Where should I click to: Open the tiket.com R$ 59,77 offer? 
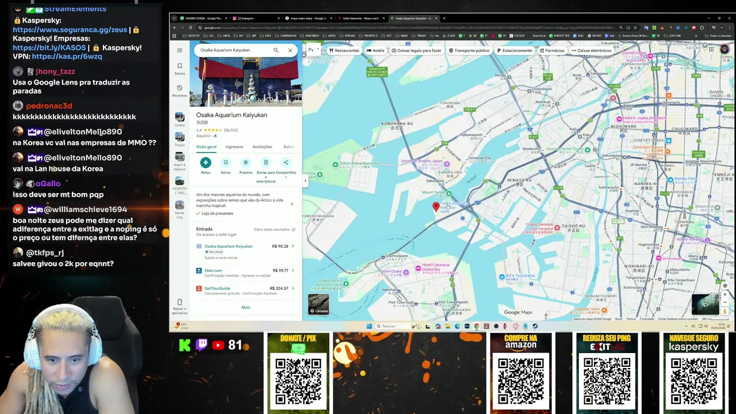coord(246,272)
